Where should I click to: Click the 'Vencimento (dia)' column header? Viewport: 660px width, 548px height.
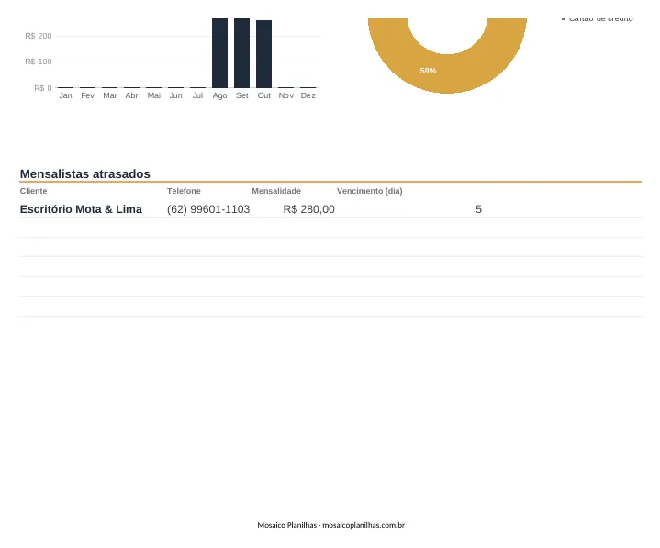point(370,191)
